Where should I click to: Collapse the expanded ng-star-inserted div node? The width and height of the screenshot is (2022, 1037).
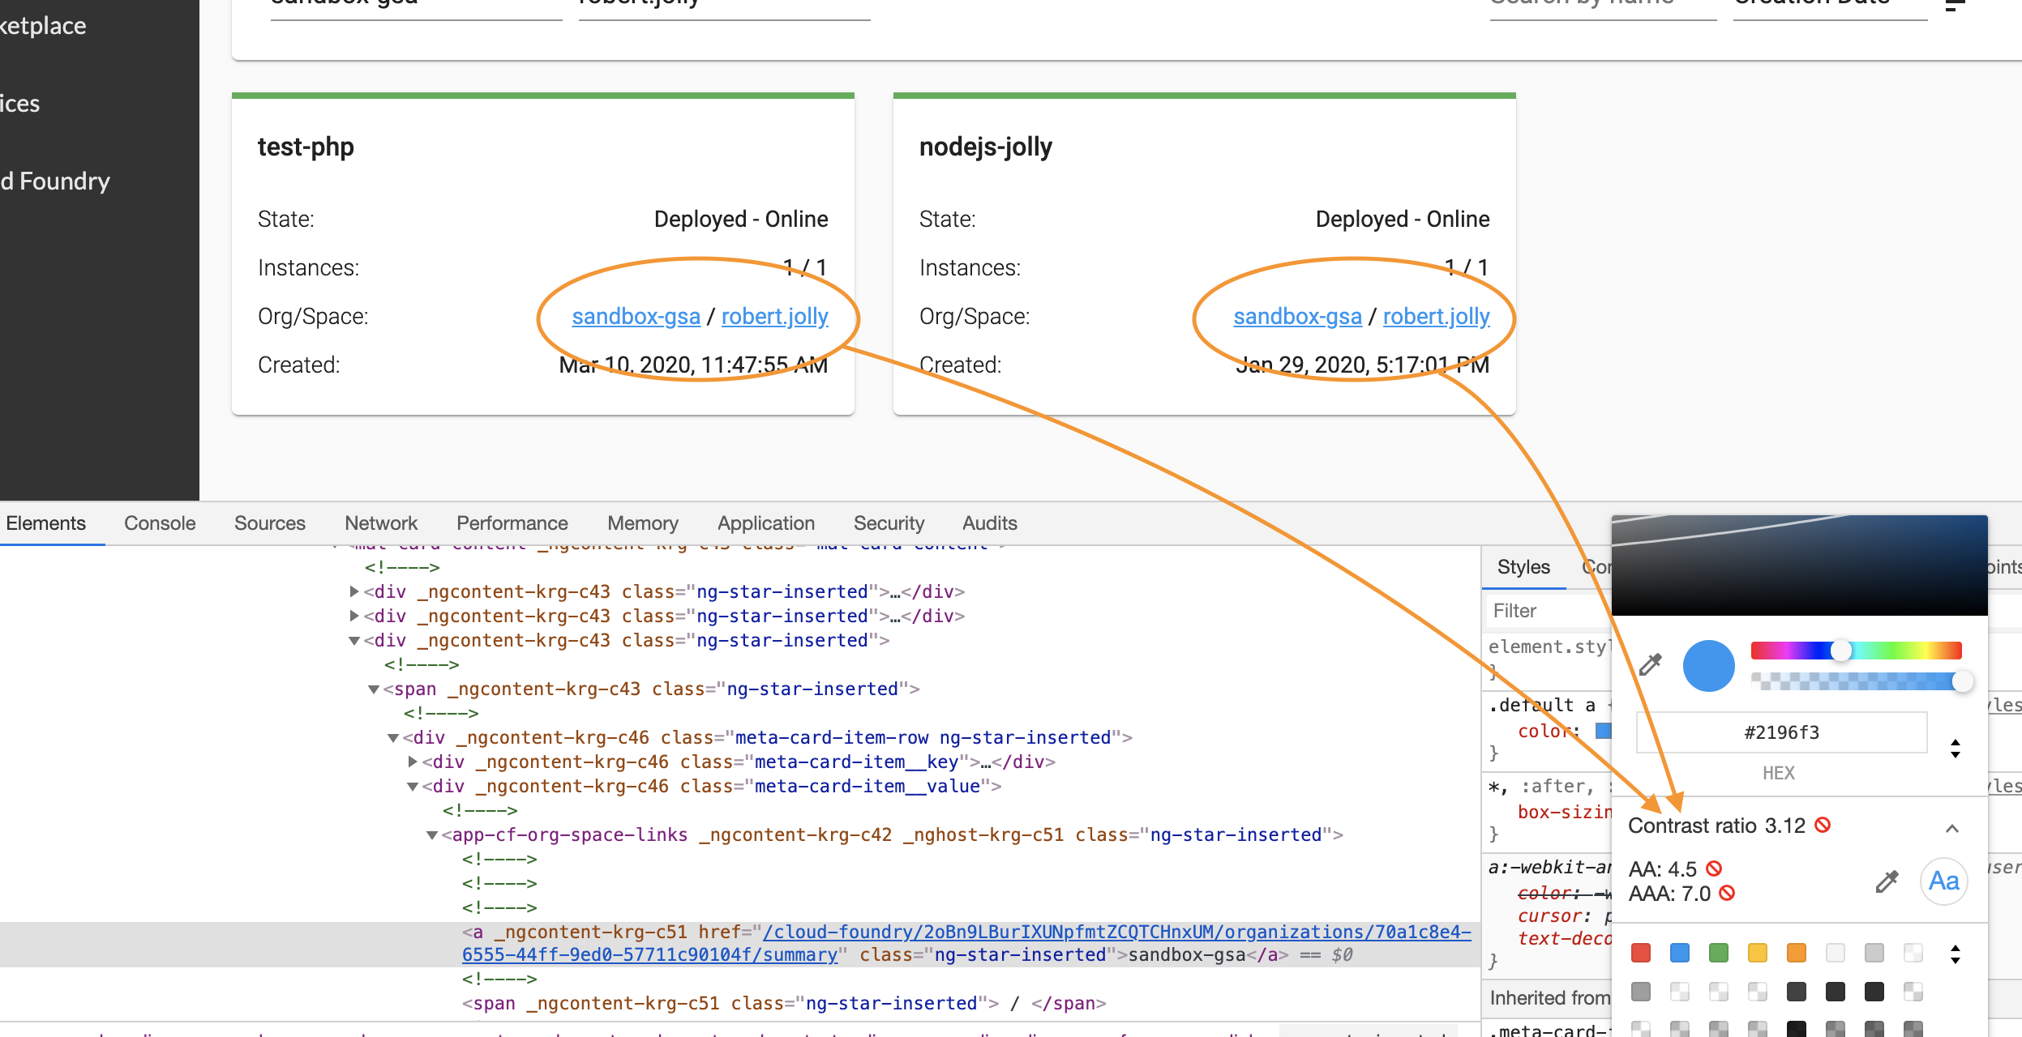click(x=354, y=641)
